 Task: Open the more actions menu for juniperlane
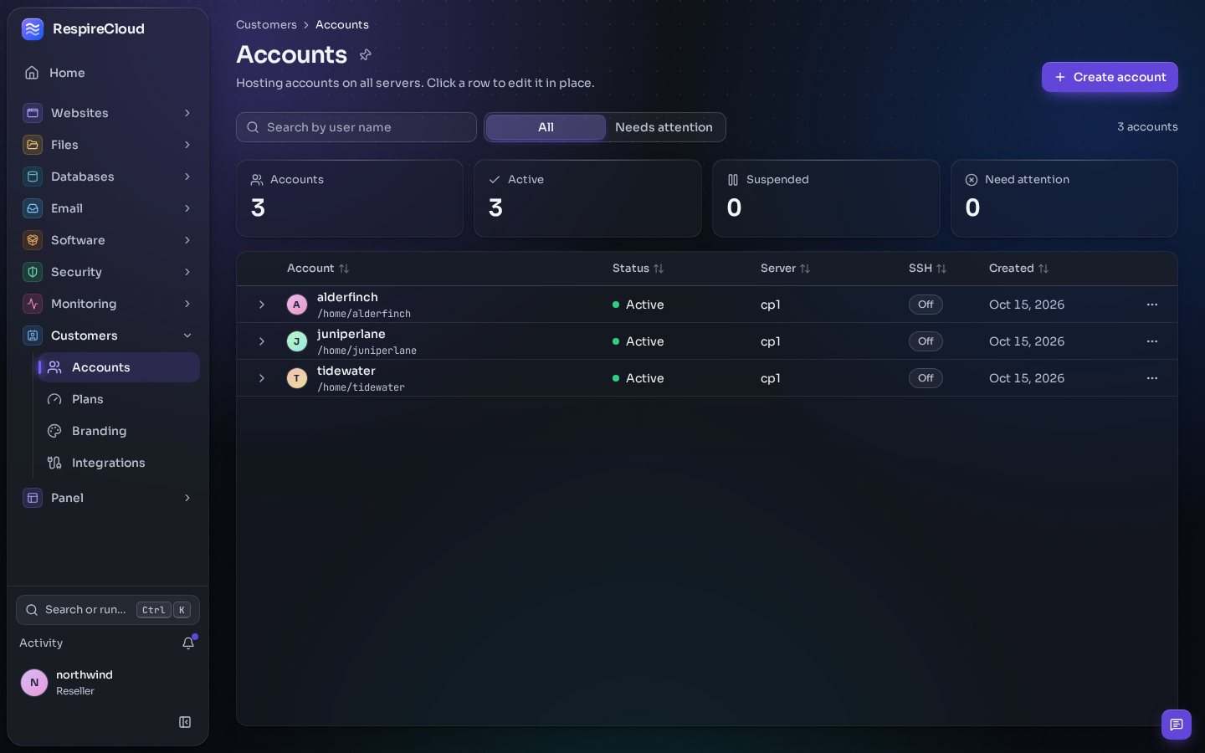click(x=1152, y=341)
